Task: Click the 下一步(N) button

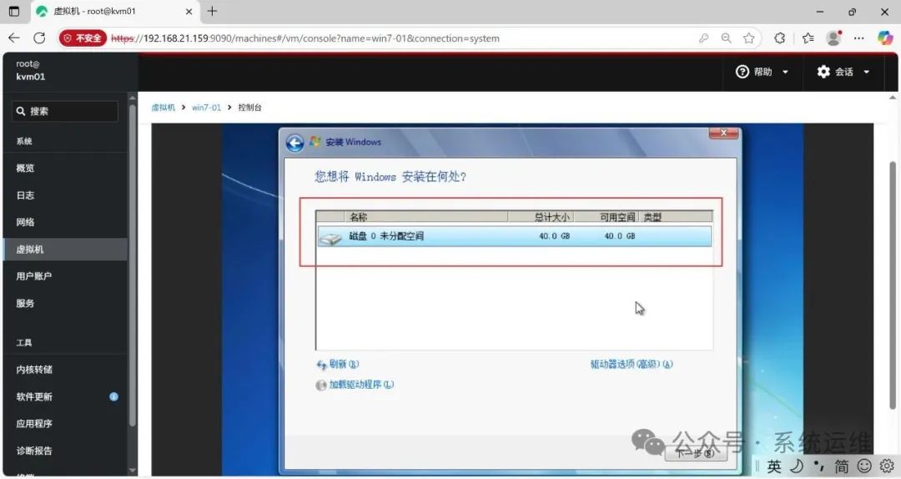Action: click(696, 453)
